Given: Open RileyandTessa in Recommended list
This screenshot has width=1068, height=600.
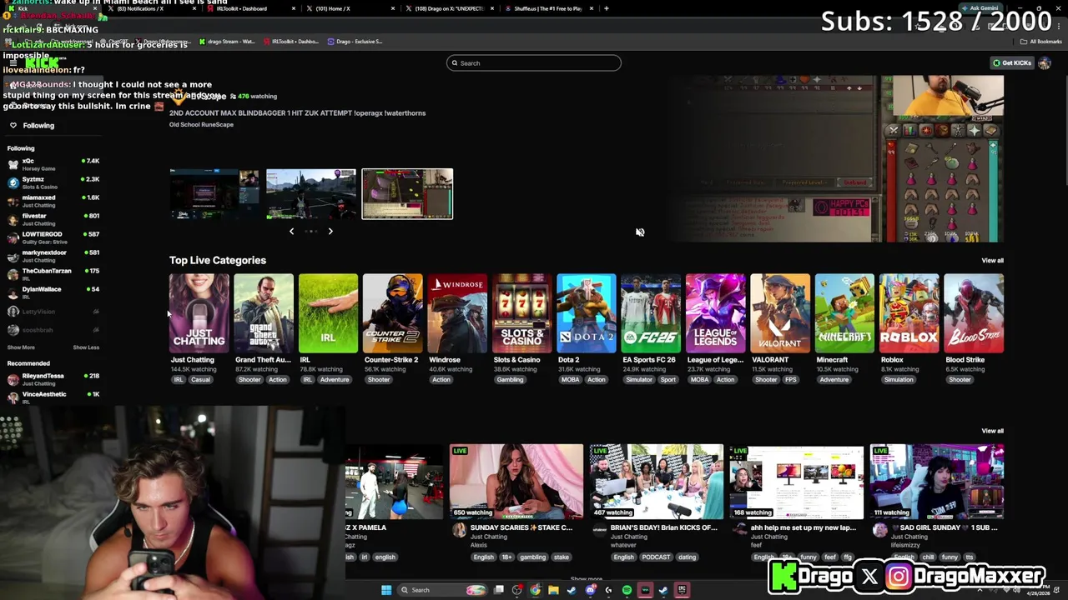Looking at the screenshot, I should tap(52, 379).
